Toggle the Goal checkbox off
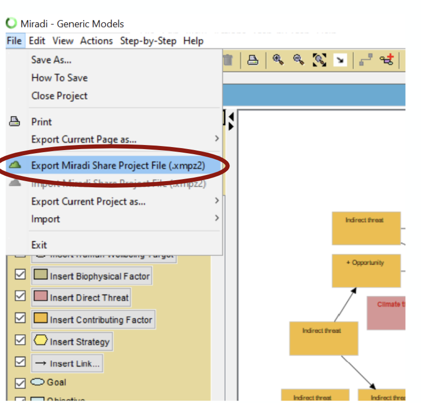Image resolution: width=421 pixels, height=403 pixels. [x=20, y=382]
